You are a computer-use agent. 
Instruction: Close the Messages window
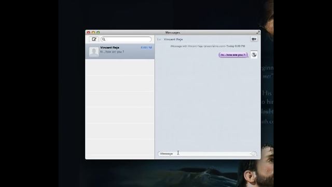click(89, 32)
